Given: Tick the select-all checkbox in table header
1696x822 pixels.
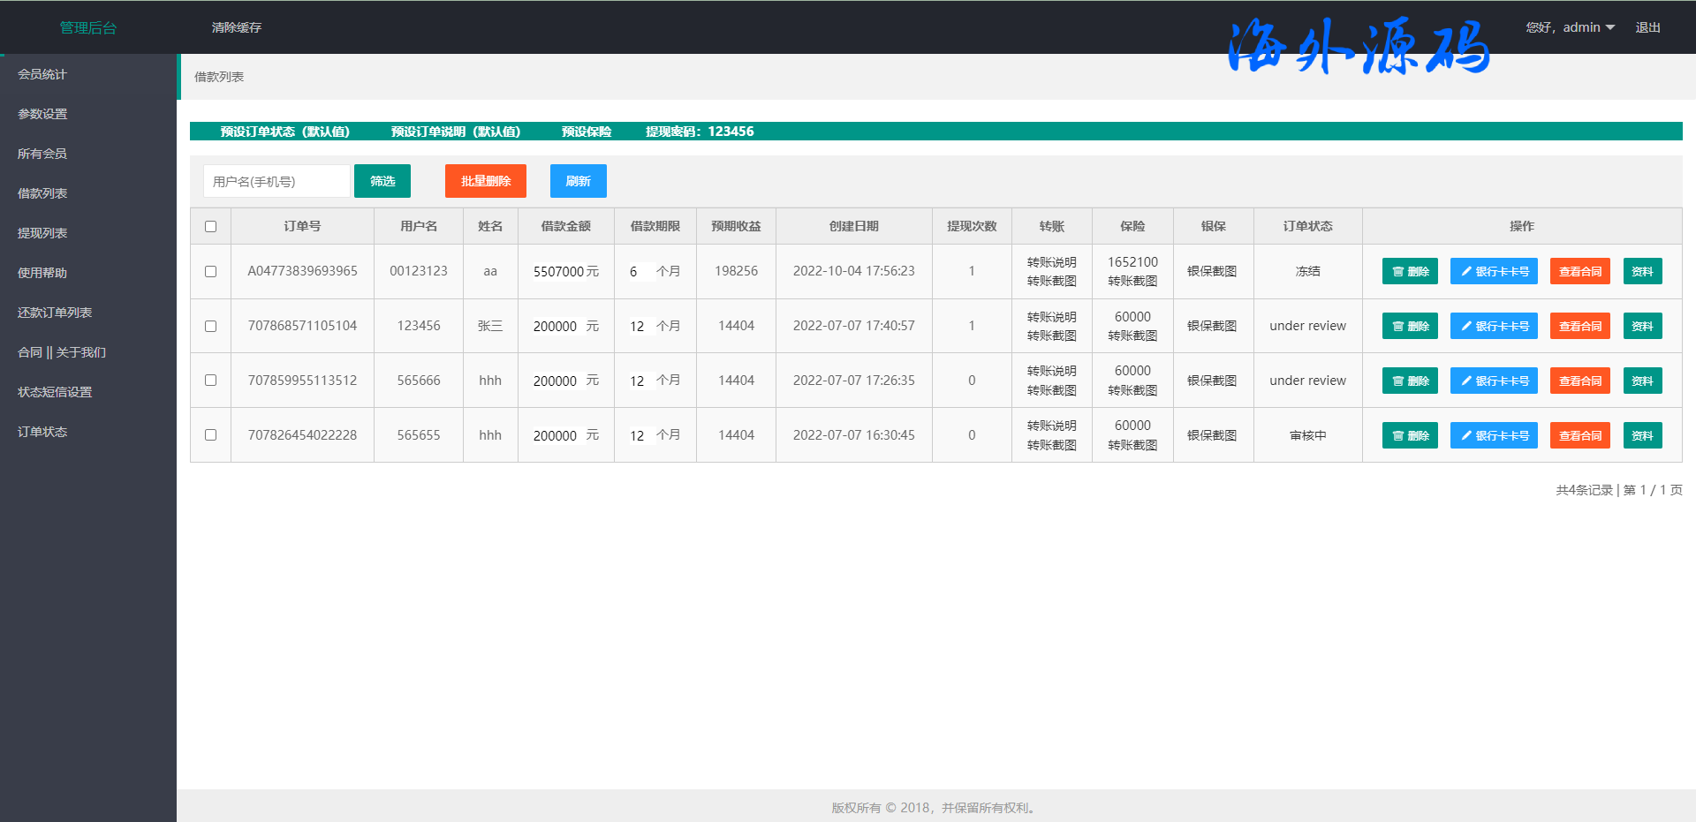Looking at the screenshot, I should tap(210, 226).
